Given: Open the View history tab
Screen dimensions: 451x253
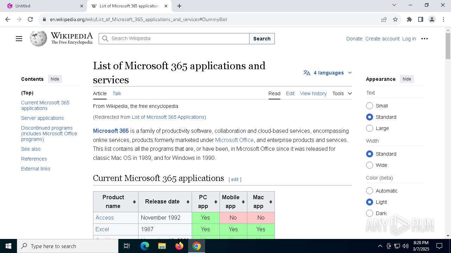Looking at the screenshot, I should pos(313,93).
